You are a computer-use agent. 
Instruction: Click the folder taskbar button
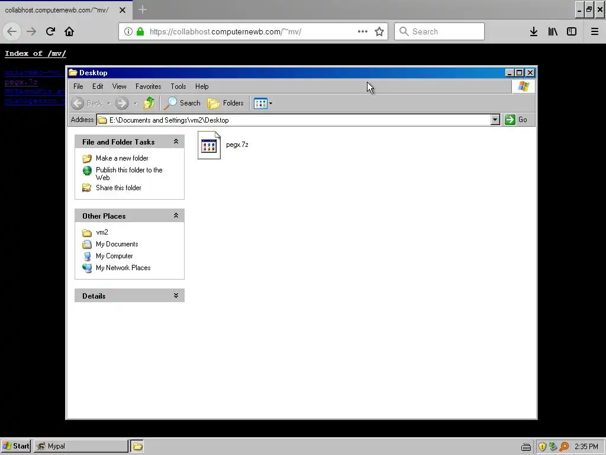[137, 446]
